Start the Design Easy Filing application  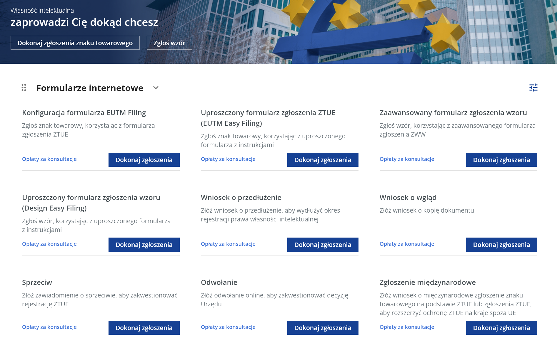[x=144, y=245]
